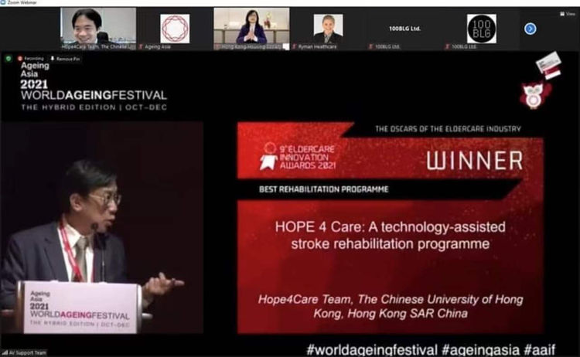580x357 pixels.
Task: Select the 100BLG Ltd. text-only participant tile
Action: click(405, 29)
